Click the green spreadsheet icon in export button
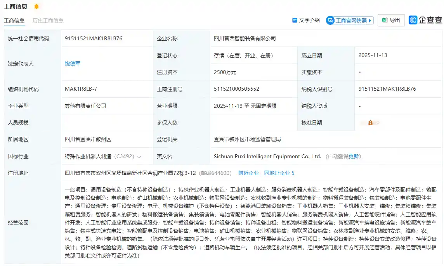444x266 pixels. pyautogui.click(x=384, y=20)
